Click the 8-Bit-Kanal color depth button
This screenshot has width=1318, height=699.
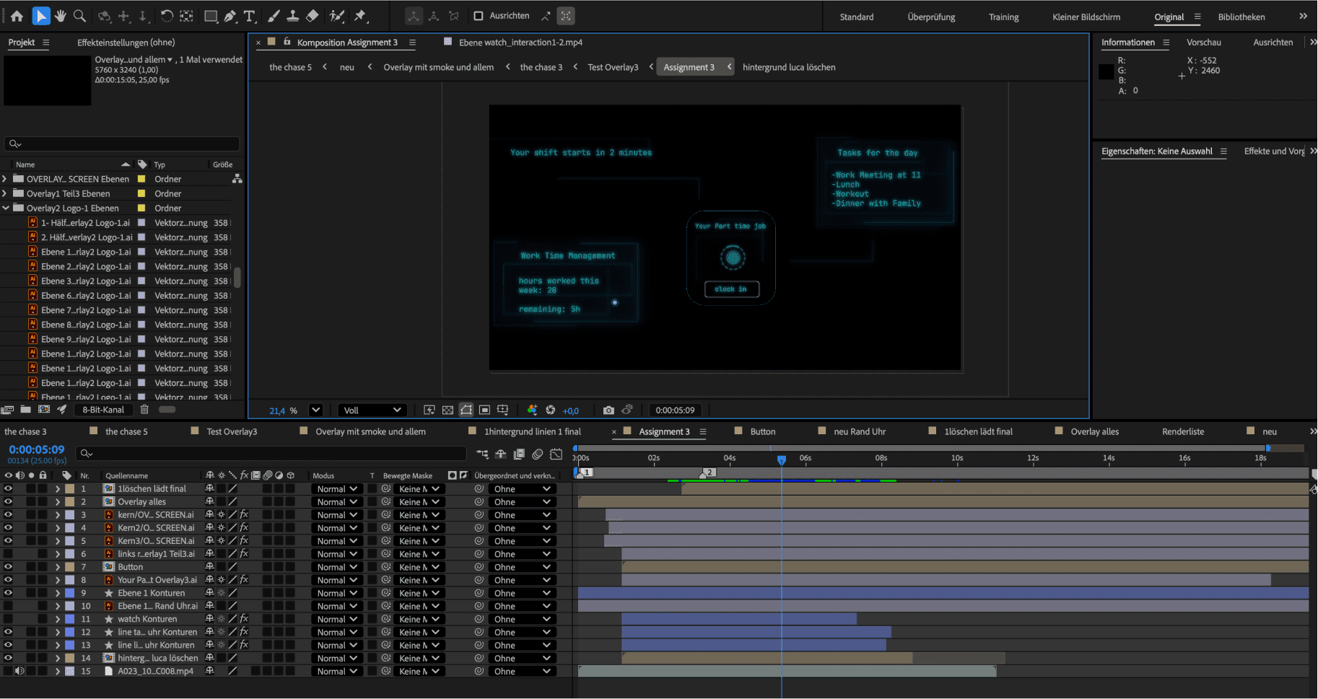103,409
